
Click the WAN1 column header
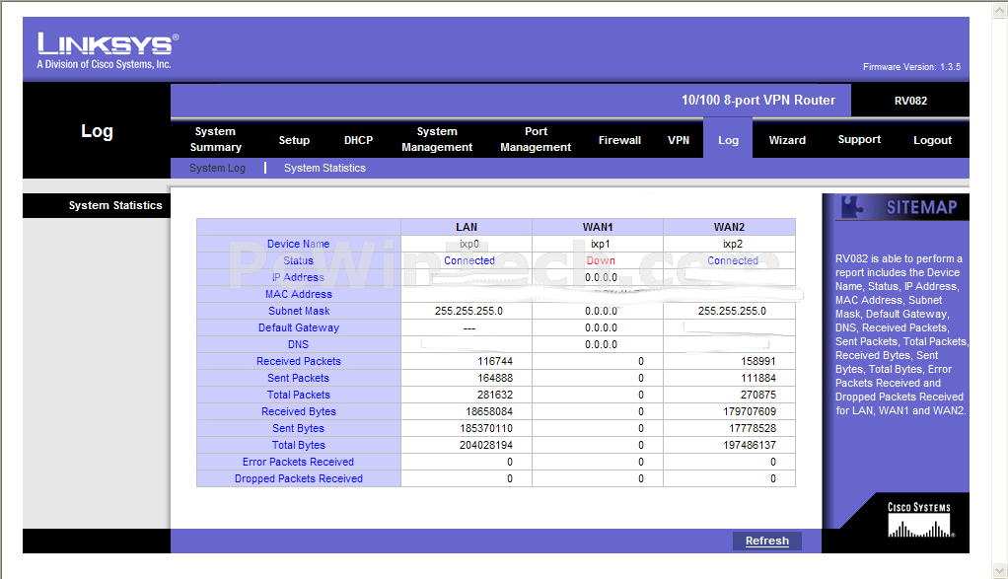pyautogui.click(x=598, y=227)
